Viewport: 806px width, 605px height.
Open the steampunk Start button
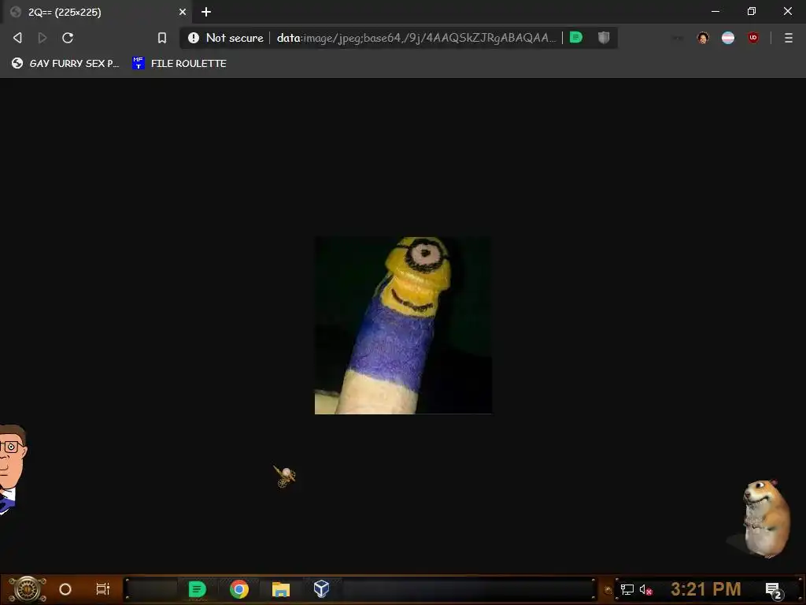click(28, 589)
